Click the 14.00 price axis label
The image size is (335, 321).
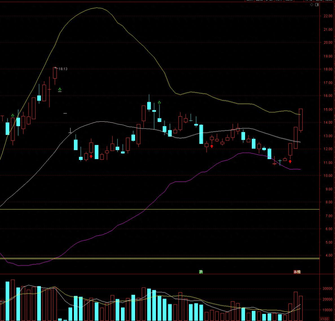point(328,122)
